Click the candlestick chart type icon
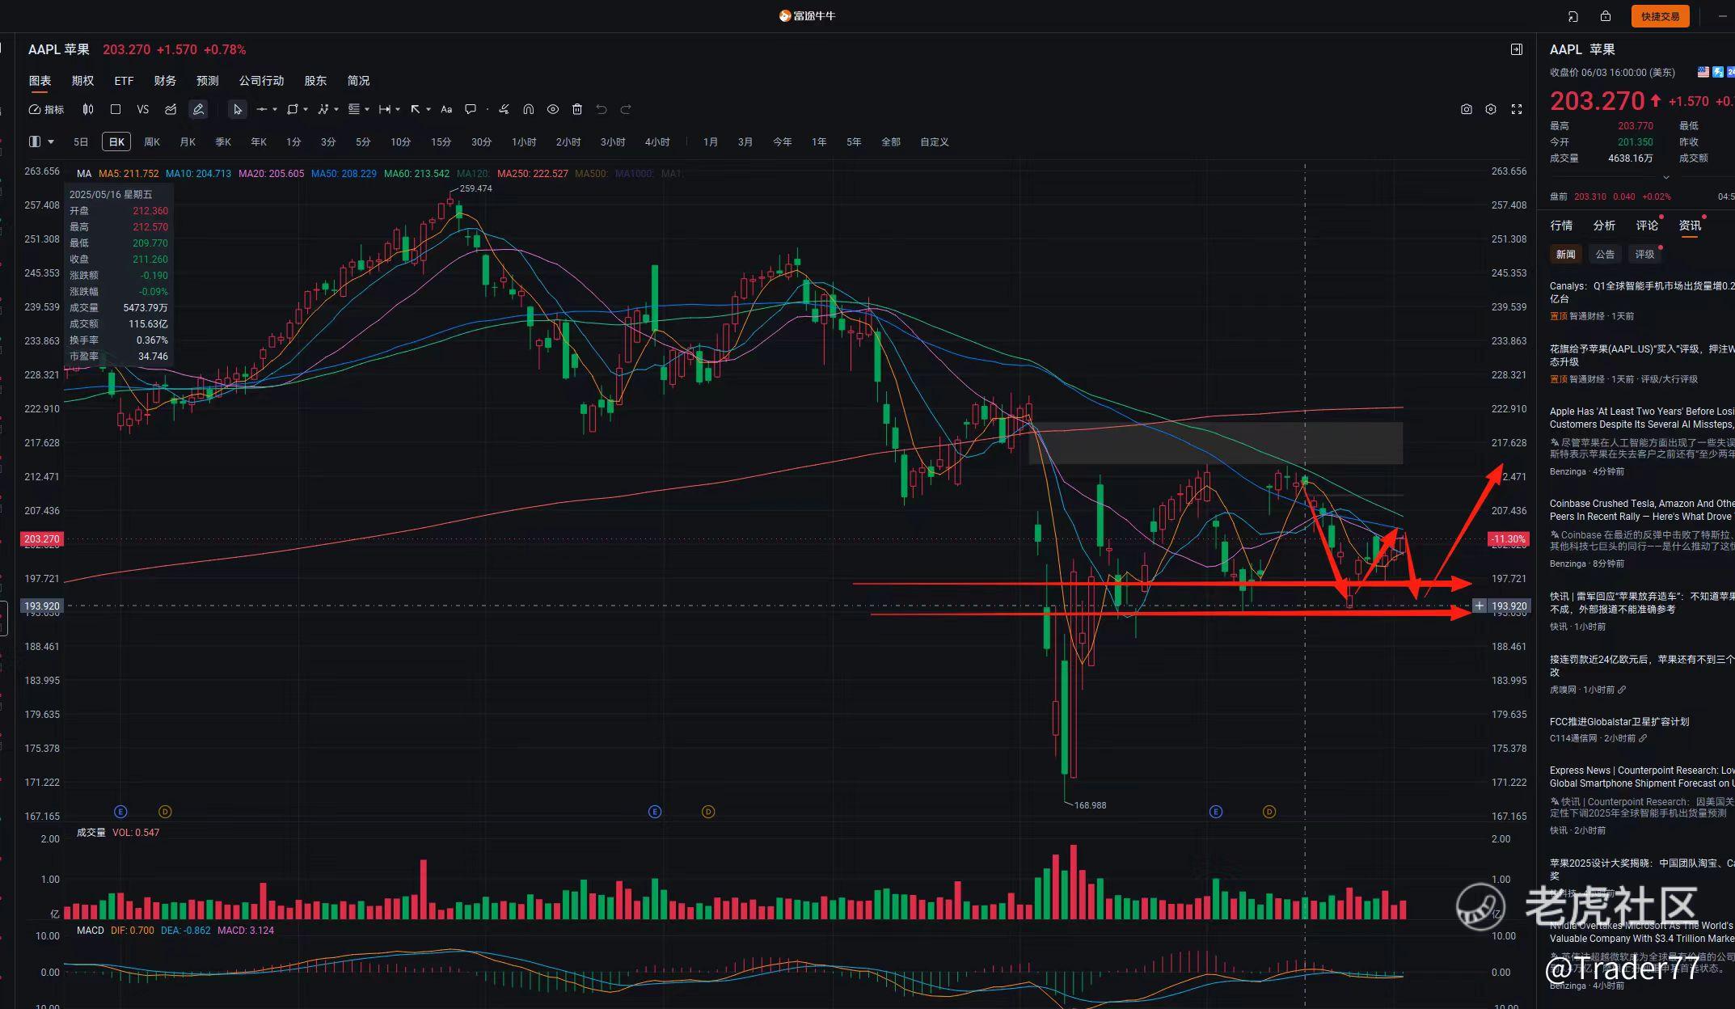This screenshot has width=1735, height=1009. 88,109
